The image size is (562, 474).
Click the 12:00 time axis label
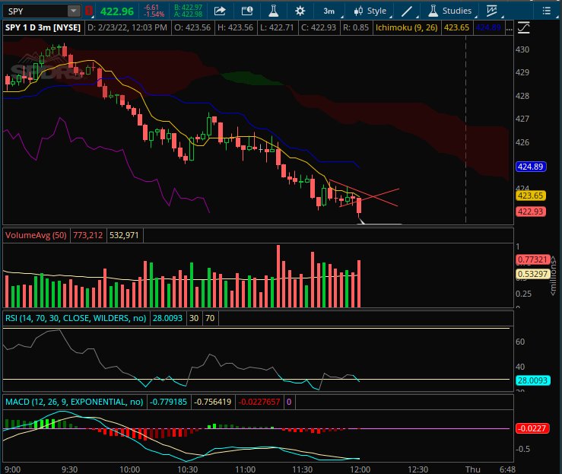tap(360, 469)
